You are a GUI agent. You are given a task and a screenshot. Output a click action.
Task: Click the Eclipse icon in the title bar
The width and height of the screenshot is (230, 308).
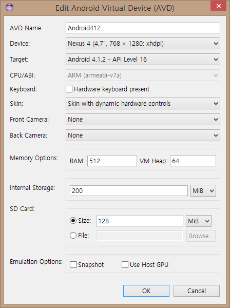coord(9,8)
